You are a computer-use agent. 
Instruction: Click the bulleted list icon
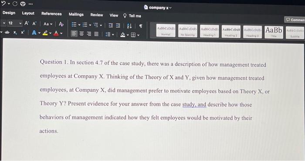74,24
